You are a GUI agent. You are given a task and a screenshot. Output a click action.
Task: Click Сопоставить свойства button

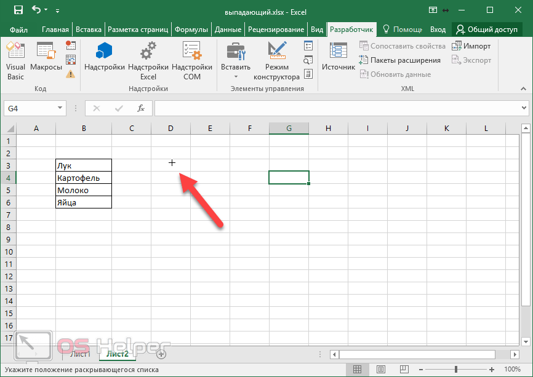(403, 46)
